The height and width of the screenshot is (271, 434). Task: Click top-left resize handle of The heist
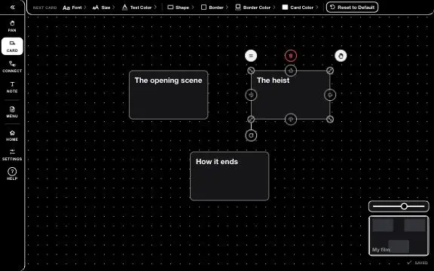click(251, 71)
